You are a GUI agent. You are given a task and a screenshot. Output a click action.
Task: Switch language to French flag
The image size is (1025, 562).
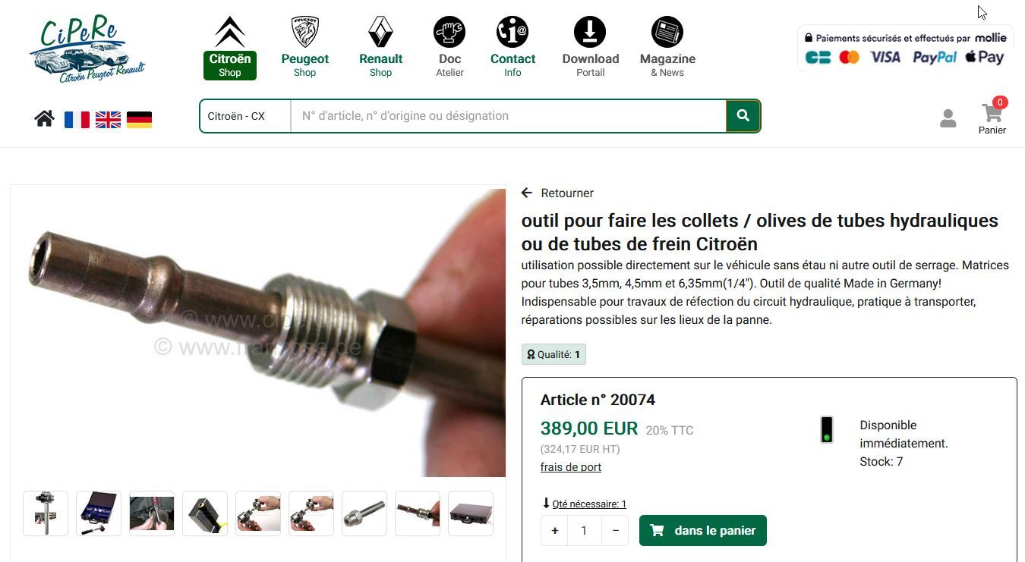(x=77, y=119)
